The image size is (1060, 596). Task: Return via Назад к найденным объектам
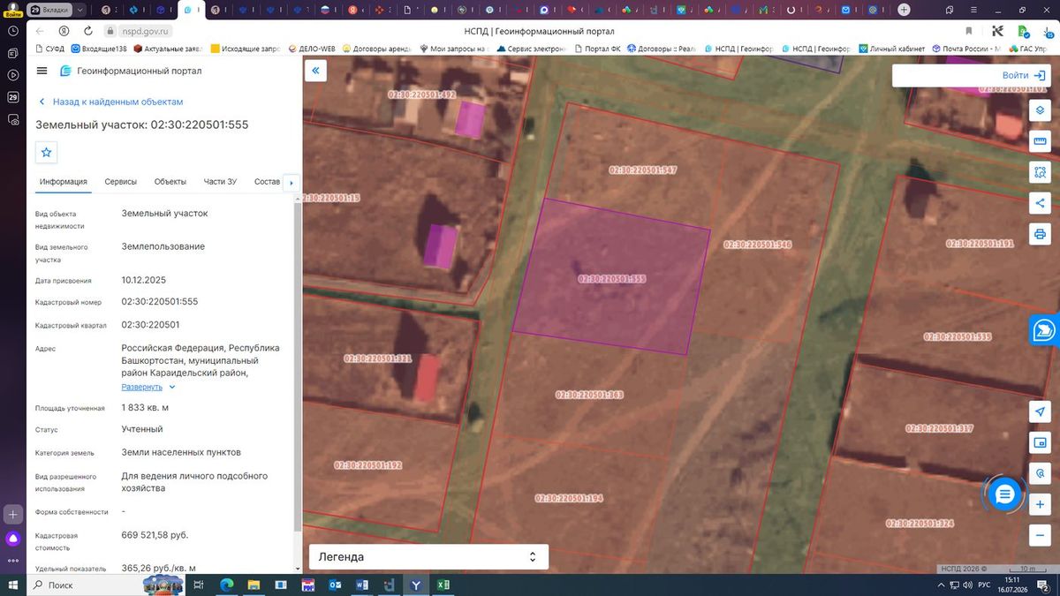(110, 102)
